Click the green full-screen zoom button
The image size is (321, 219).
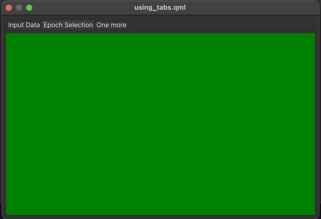(29, 8)
